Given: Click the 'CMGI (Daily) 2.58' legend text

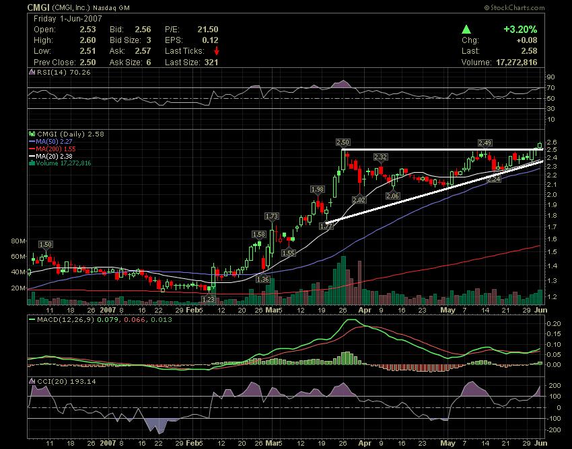Looking at the screenshot, I should [71, 134].
